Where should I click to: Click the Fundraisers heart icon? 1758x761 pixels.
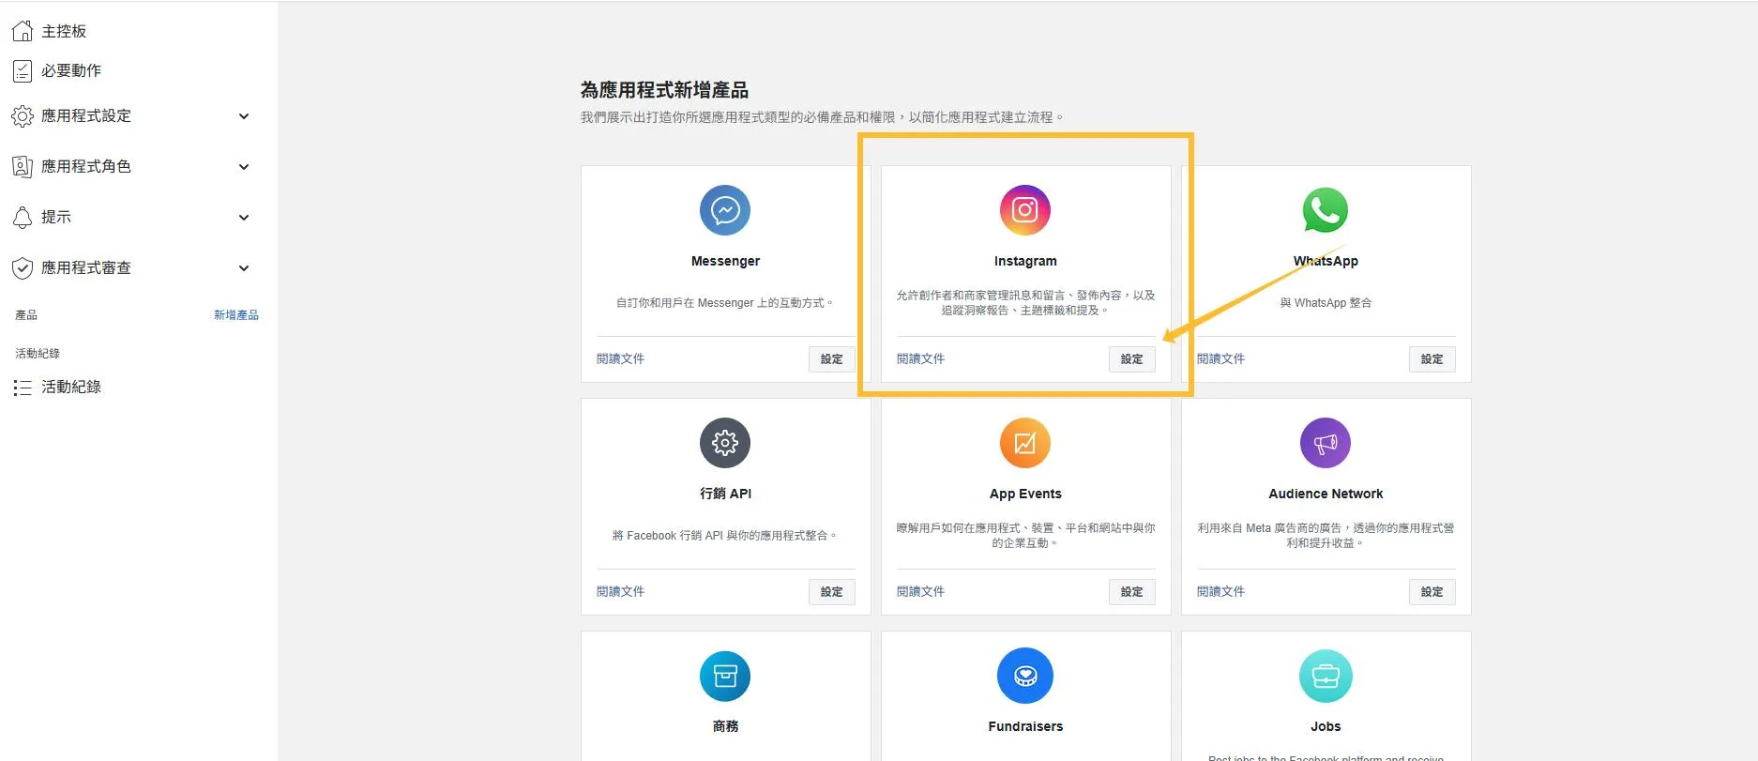[1024, 676]
